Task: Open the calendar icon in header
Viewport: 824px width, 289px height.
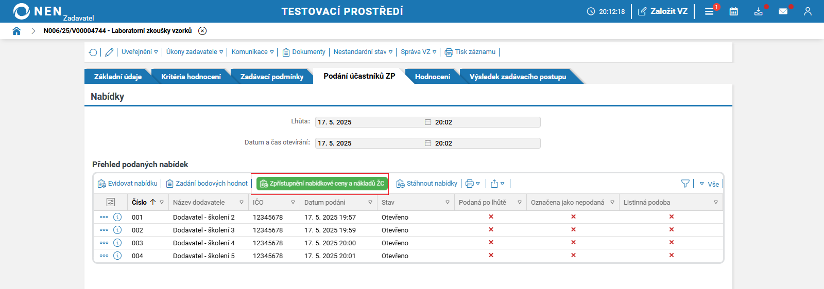Action: click(x=734, y=11)
